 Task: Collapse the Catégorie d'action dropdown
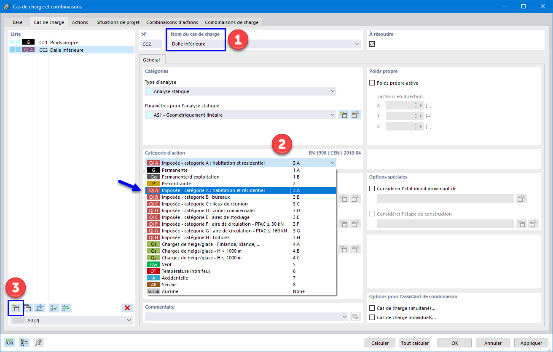pyautogui.click(x=332, y=163)
